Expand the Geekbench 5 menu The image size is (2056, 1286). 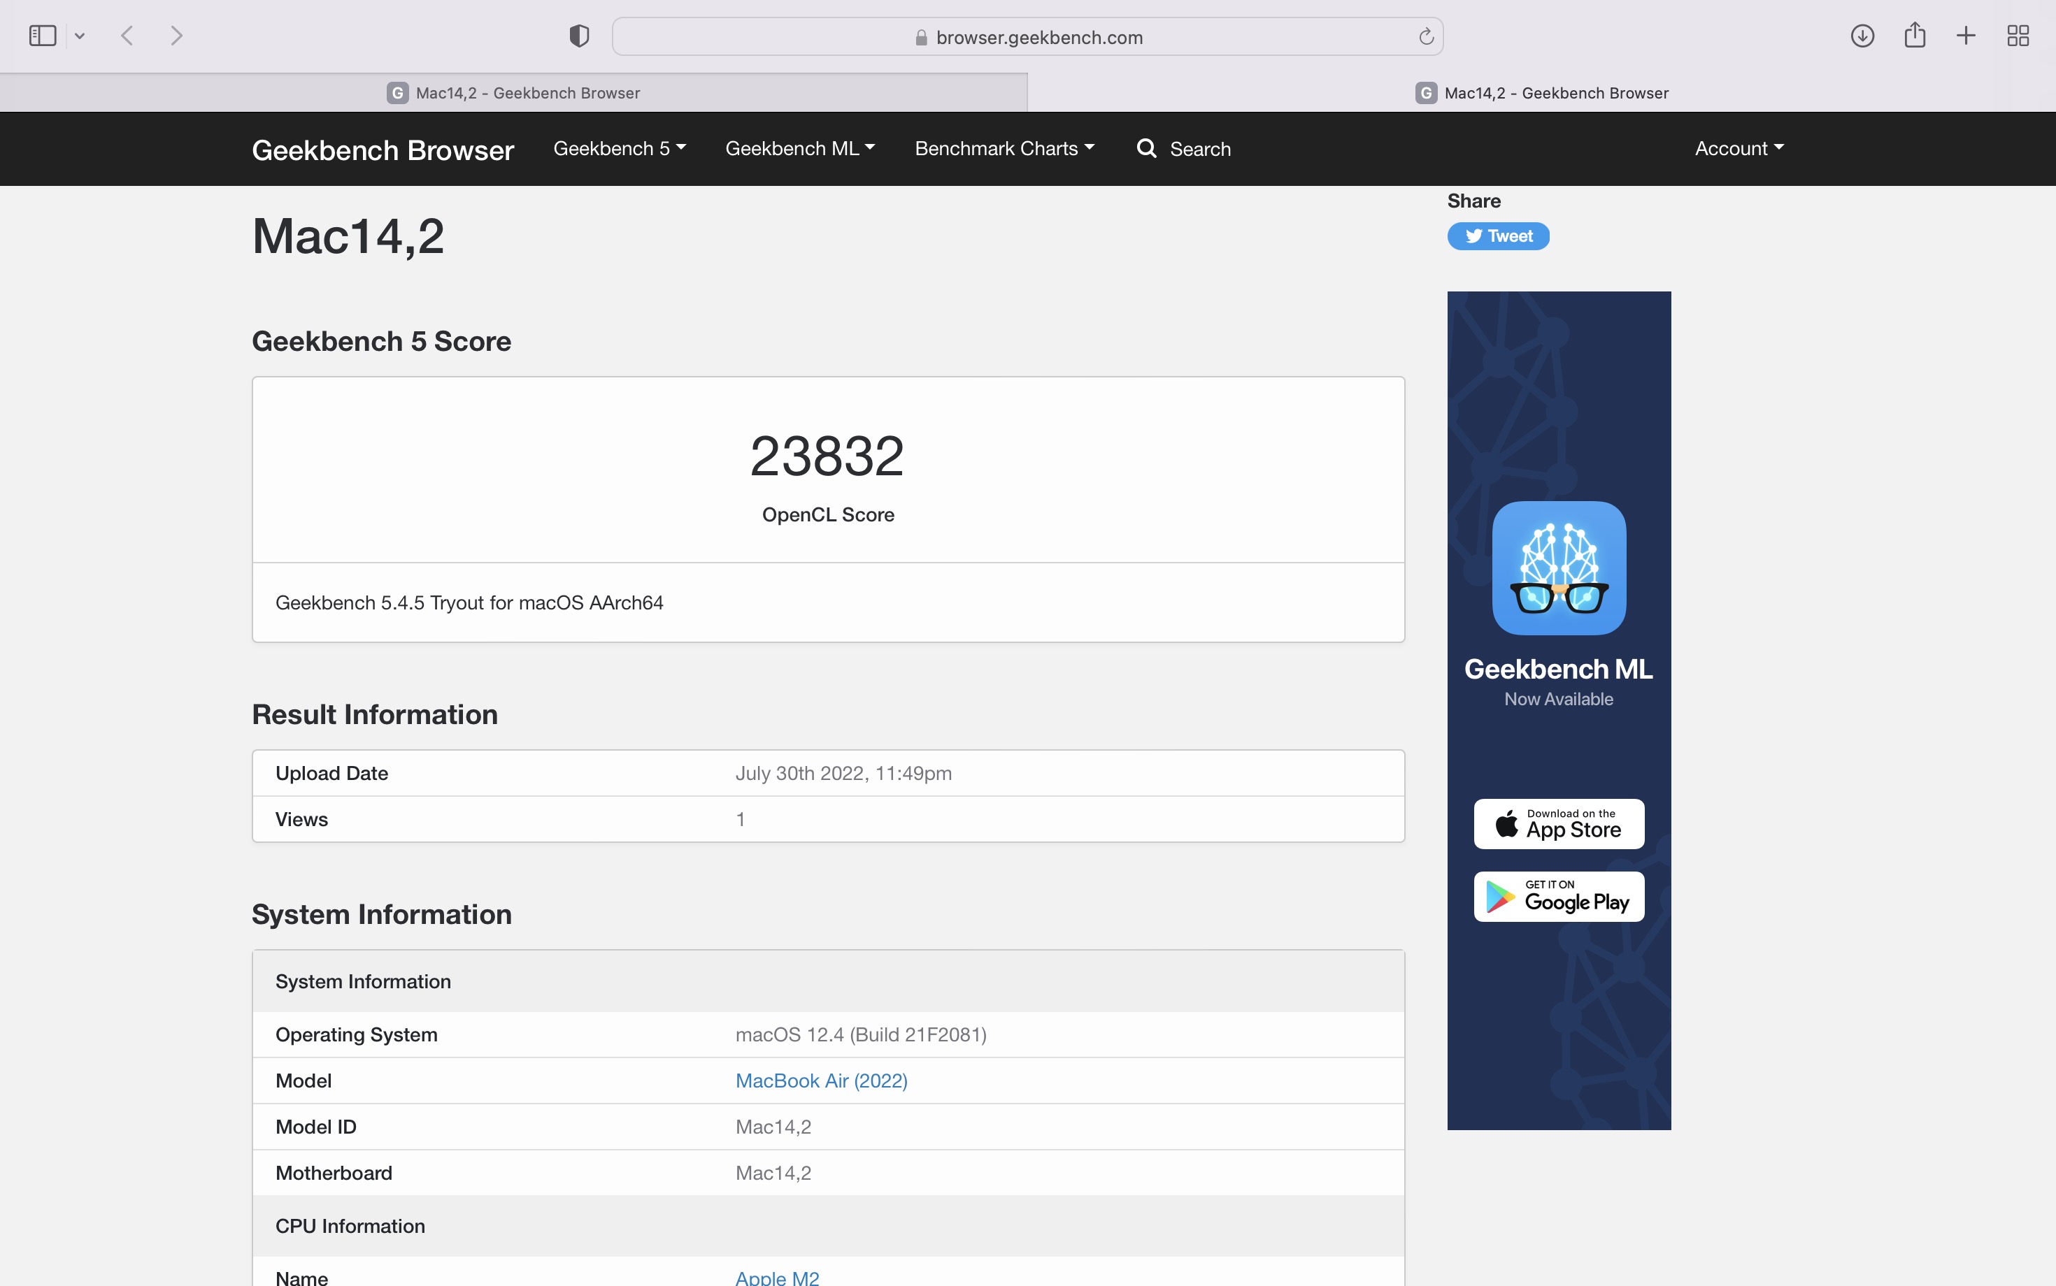pos(620,149)
